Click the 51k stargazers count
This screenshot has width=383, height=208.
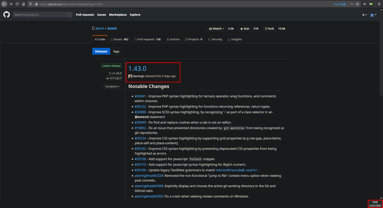(x=256, y=28)
